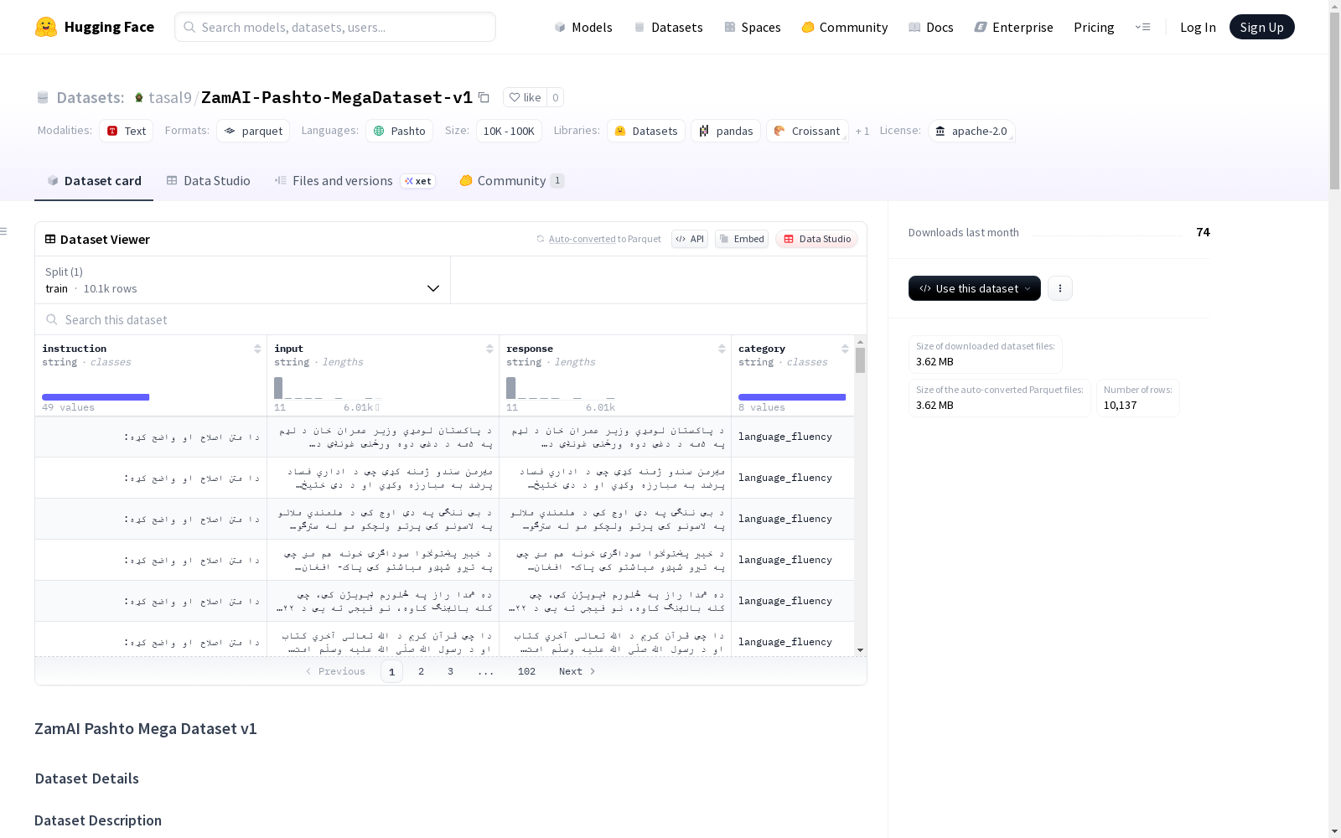The height and width of the screenshot is (838, 1341).
Task: Open the Data Studio tab
Action: [x=209, y=181]
